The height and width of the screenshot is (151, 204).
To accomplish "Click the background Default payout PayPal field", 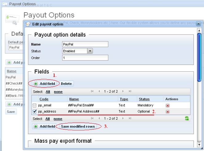I will coord(16,47).
